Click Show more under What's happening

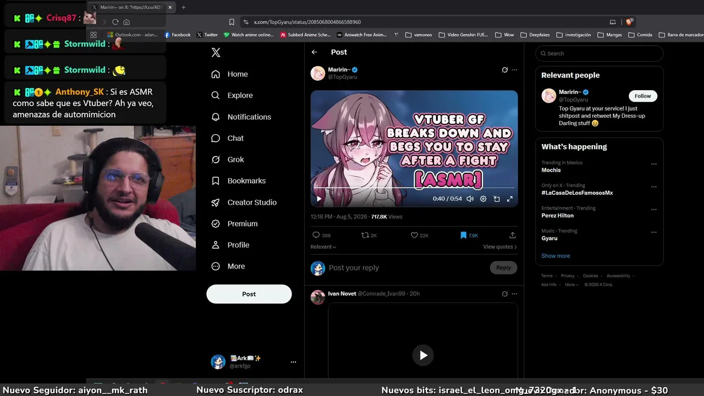click(x=555, y=256)
